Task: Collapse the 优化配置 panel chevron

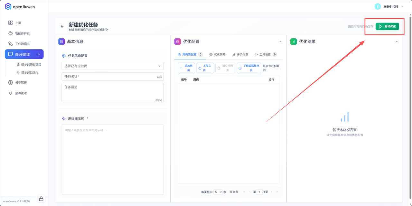Action: [x=280, y=42]
